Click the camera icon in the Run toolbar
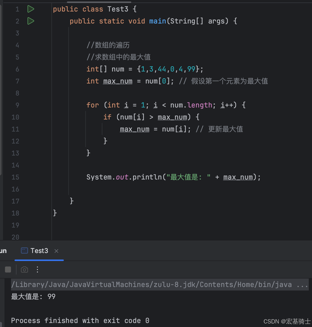312x327 pixels. click(24, 269)
